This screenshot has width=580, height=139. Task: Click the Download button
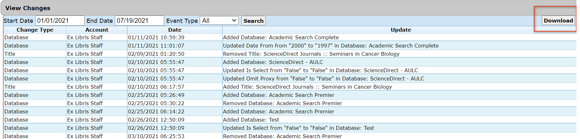tap(558, 21)
